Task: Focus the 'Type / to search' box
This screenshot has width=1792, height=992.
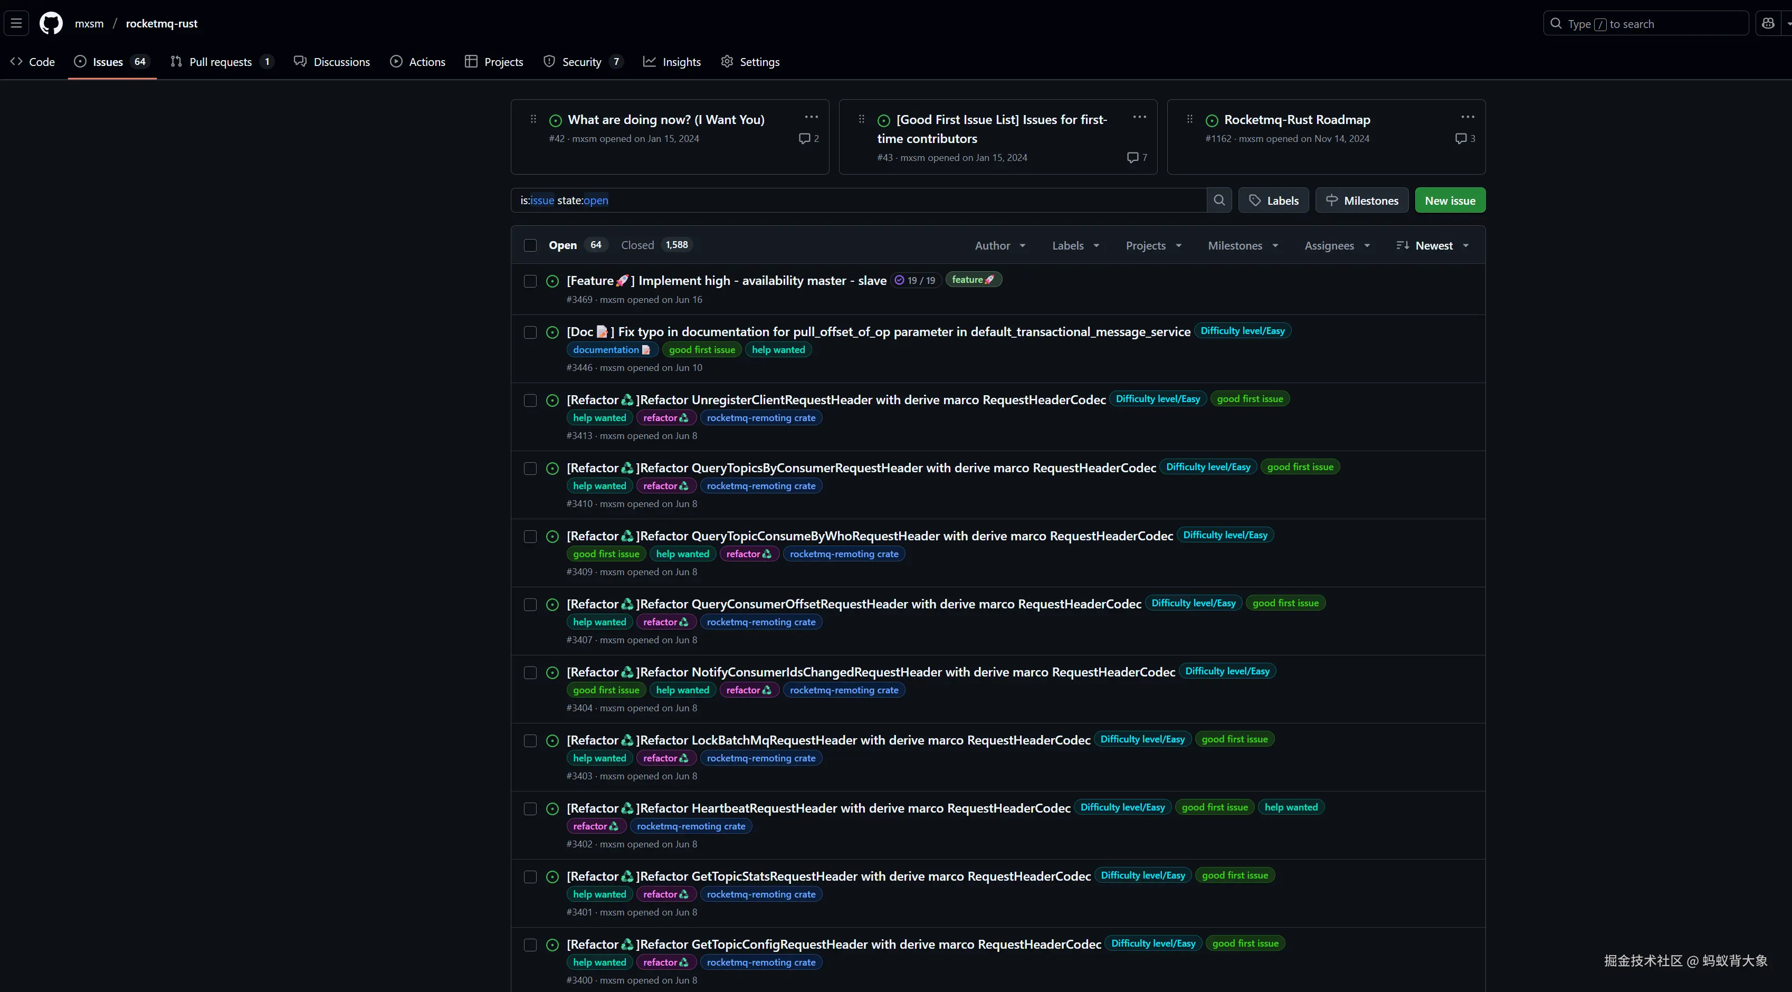Action: click(x=1646, y=24)
